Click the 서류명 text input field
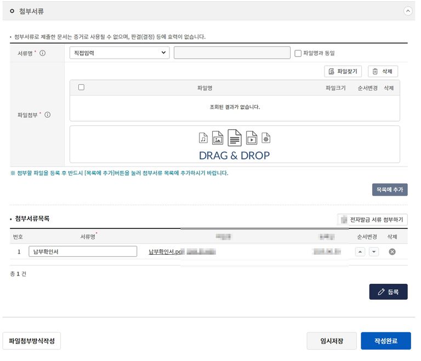This screenshot has height=361, width=421. click(x=232, y=53)
